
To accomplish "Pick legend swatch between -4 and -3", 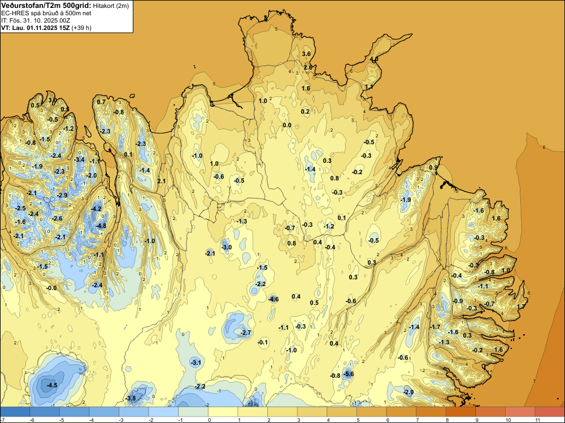I will [x=104, y=412].
